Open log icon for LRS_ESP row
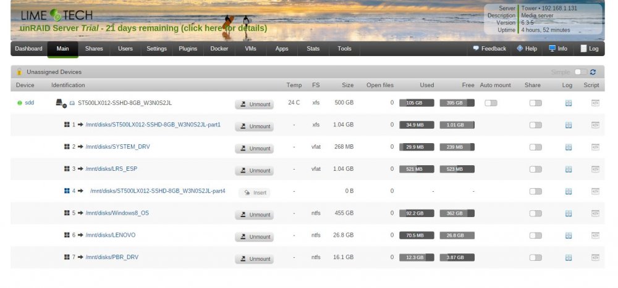This screenshot has height=288, width=618. tap(568, 169)
